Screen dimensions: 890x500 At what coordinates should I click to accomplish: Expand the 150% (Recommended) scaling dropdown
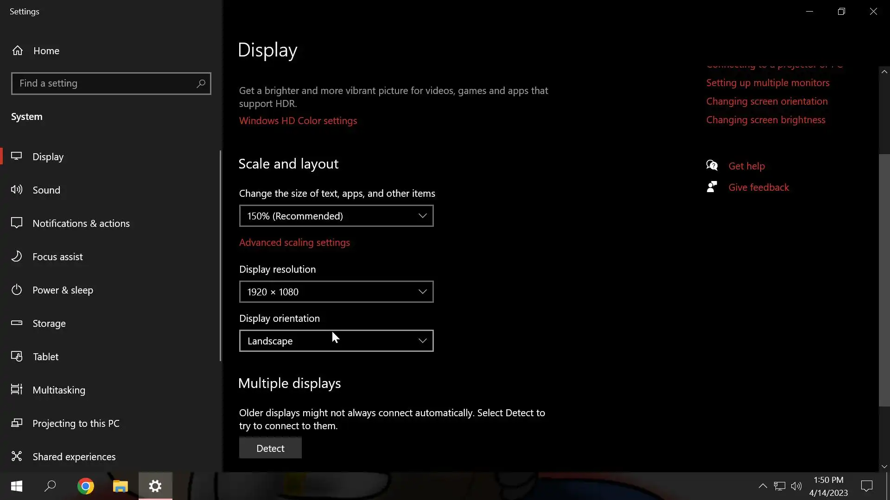pos(336,216)
